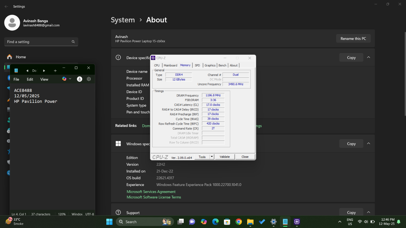This screenshot has height=228, width=406.
Task: Copy the Support section details
Action: (x=351, y=212)
